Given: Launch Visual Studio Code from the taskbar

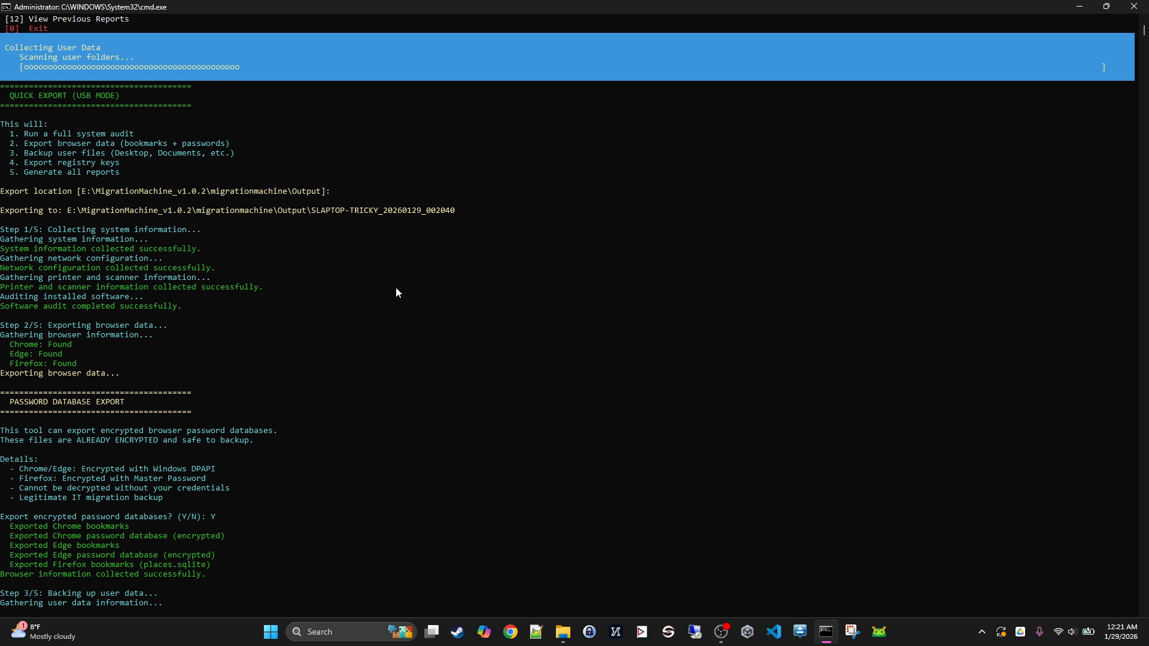Looking at the screenshot, I should (774, 631).
